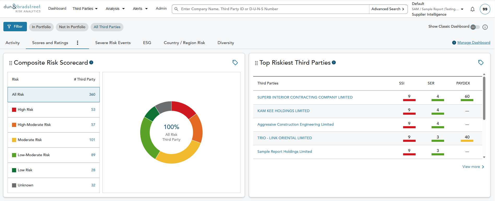The width and height of the screenshot is (495, 201).
Task: Click the Top Riskiest Third Parties tag icon
Action: (481, 63)
